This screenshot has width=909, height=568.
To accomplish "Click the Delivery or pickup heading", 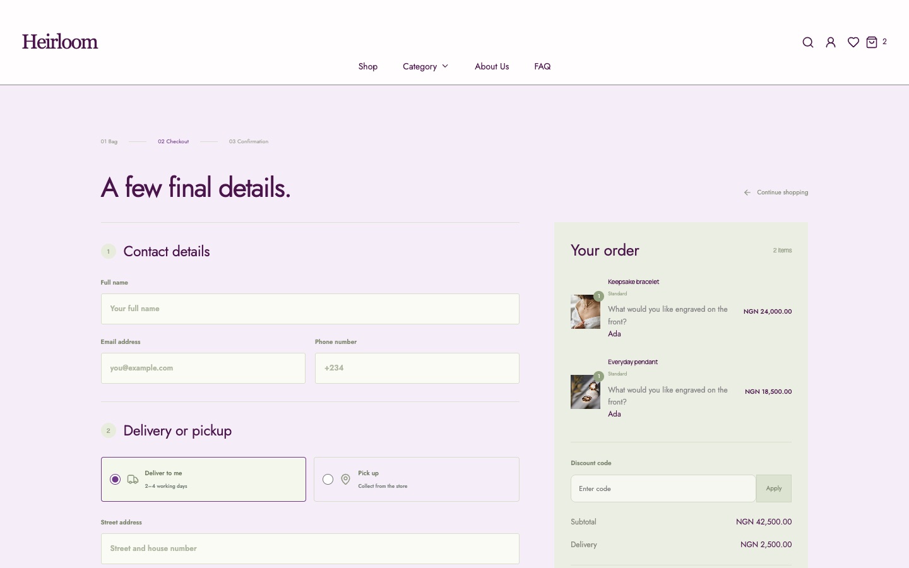I will point(177,430).
